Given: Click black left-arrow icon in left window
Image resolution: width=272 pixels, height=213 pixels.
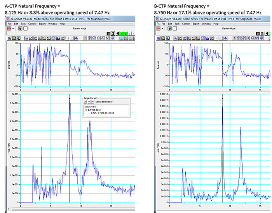Looking at the screenshot, I should pyautogui.click(x=118, y=34).
